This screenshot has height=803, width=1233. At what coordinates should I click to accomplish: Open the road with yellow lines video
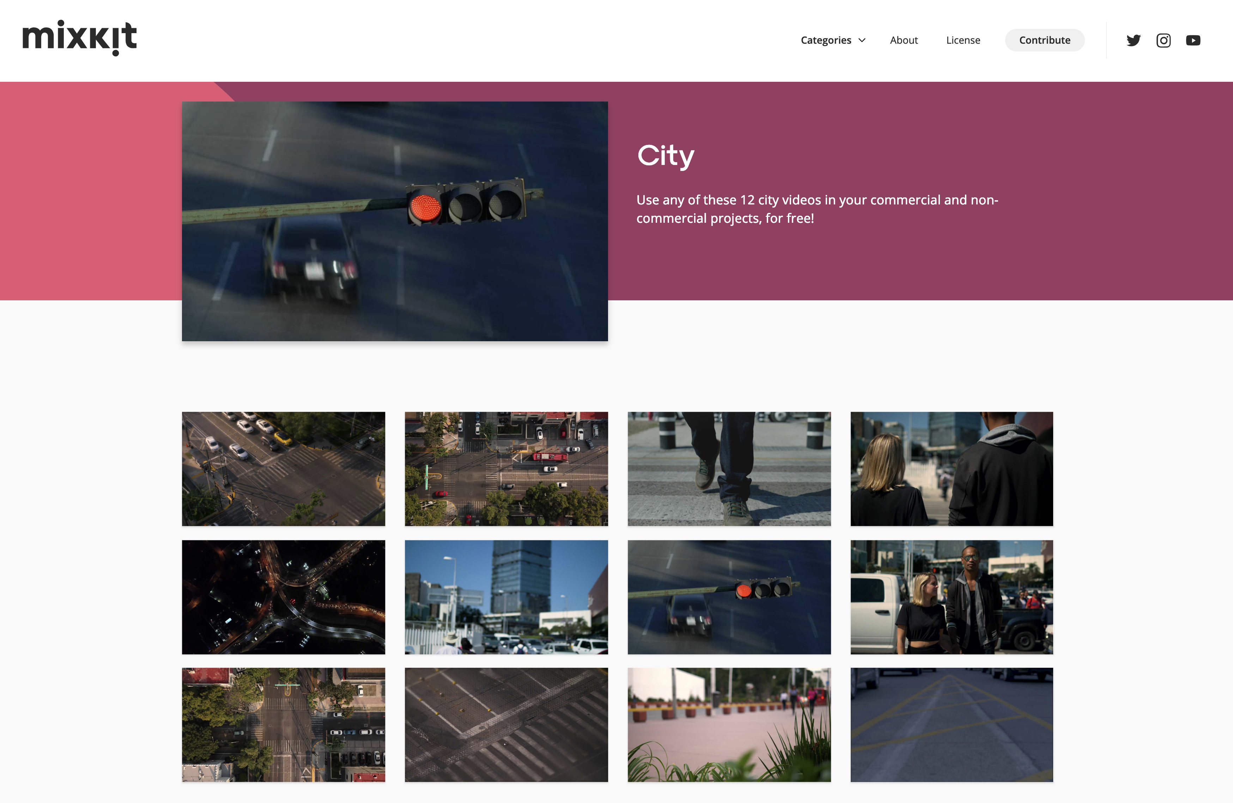pos(952,725)
